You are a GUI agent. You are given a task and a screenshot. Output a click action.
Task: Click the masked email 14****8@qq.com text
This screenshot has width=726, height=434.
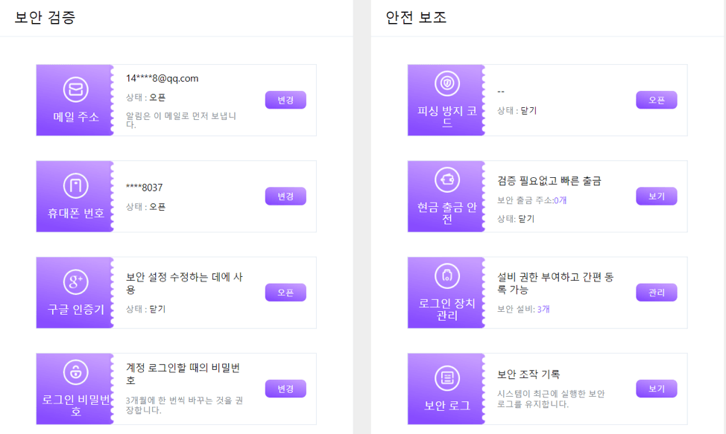pos(162,78)
